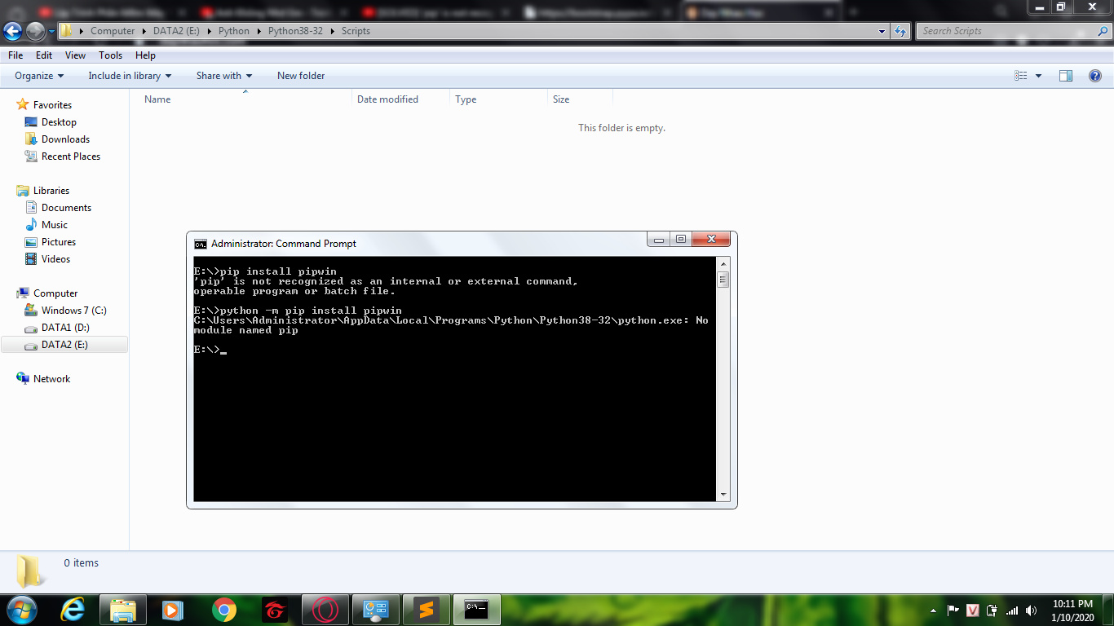Open the Include in library dropdown
The width and height of the screenshot is (1114, 626).
130,76
